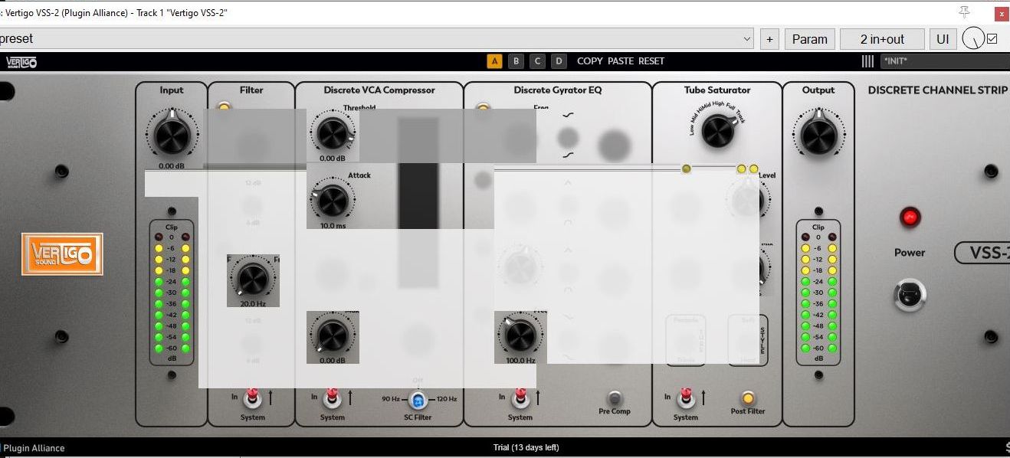The height and width of the screenshot is (458, 1010).
Task: Open the Param menu
Action: point(809,39)
